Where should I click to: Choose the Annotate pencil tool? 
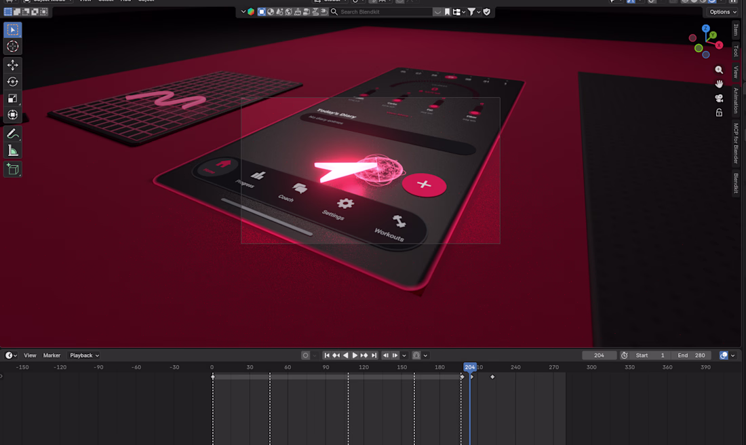tap(13, 134)
